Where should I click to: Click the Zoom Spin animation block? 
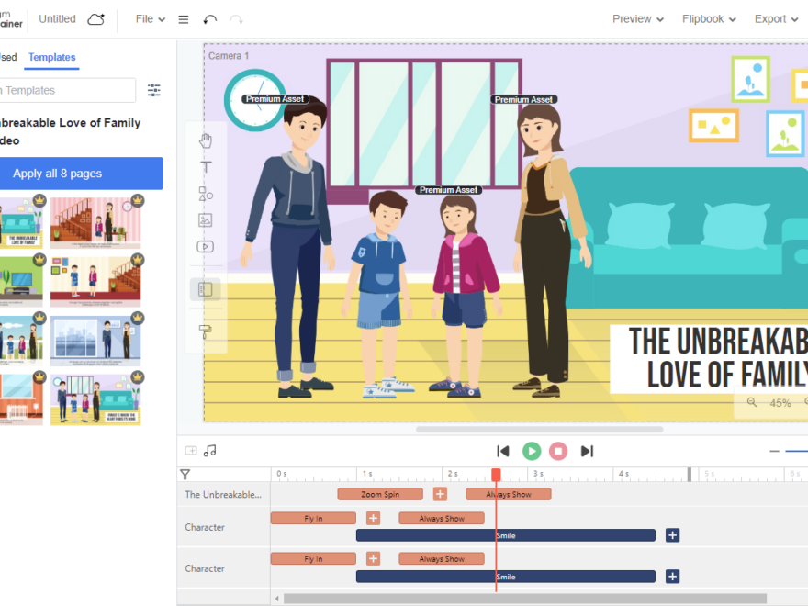[x=379, y=493]
